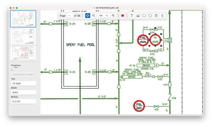The image size is (212, 127).
Task: Open the third page thumbnail with red markings
Action: pos(23,53)
